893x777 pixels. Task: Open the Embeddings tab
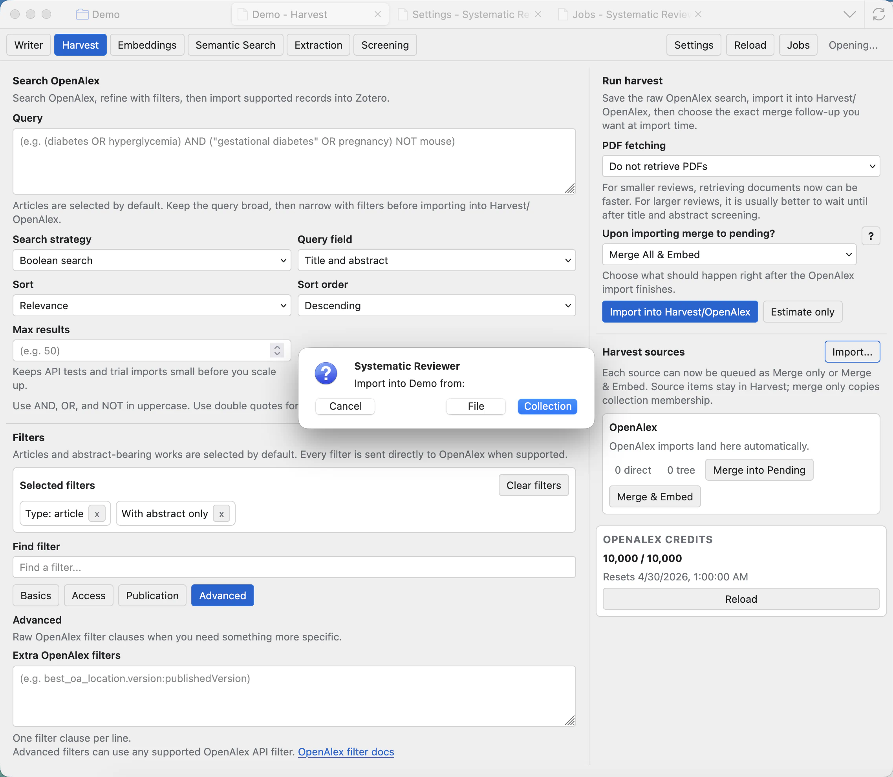point(147,45)
